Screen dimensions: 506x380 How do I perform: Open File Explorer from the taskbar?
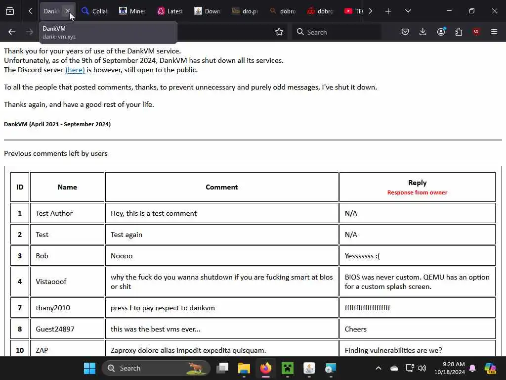(x=244, y=368)
